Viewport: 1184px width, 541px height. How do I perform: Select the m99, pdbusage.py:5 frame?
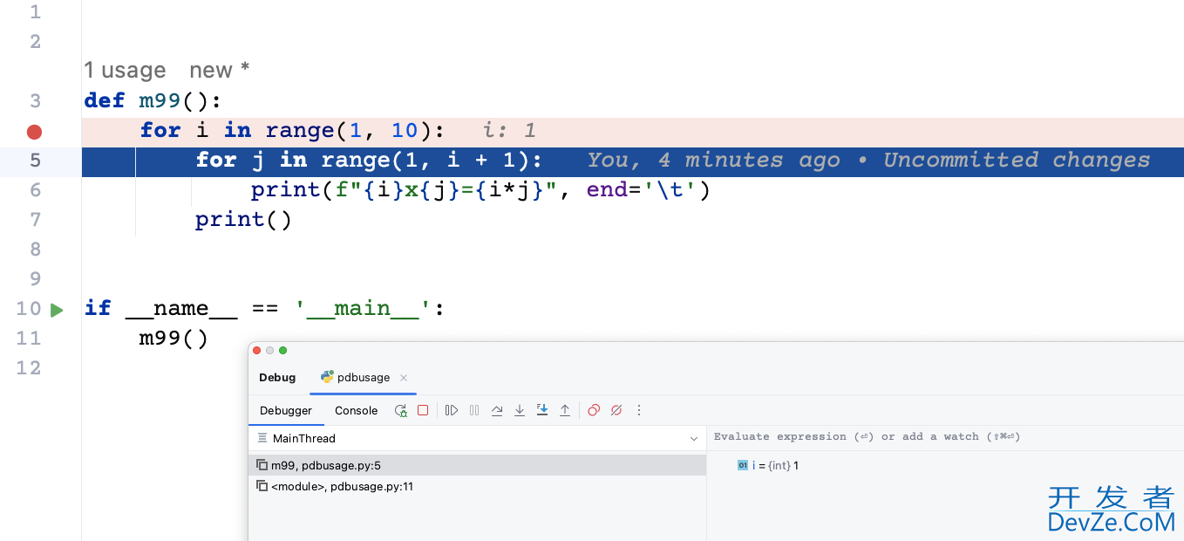(477, 465)
